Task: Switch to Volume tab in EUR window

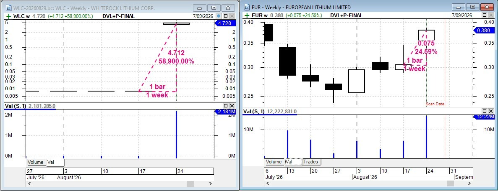Action: tap(274, 162)
